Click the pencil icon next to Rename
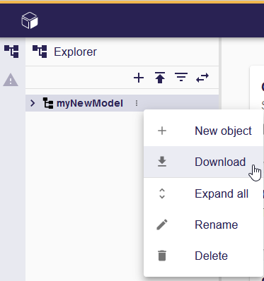Viewport: 264px width, 281px height. click(x=162, y=225)
